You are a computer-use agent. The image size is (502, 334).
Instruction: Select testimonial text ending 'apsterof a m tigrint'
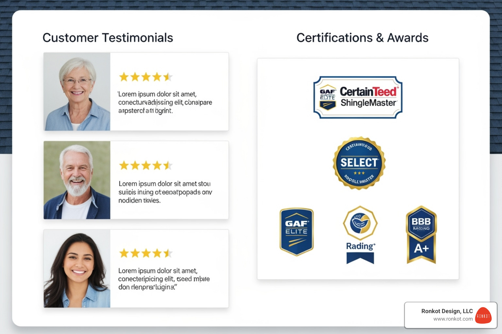click(x=165, y=102)
